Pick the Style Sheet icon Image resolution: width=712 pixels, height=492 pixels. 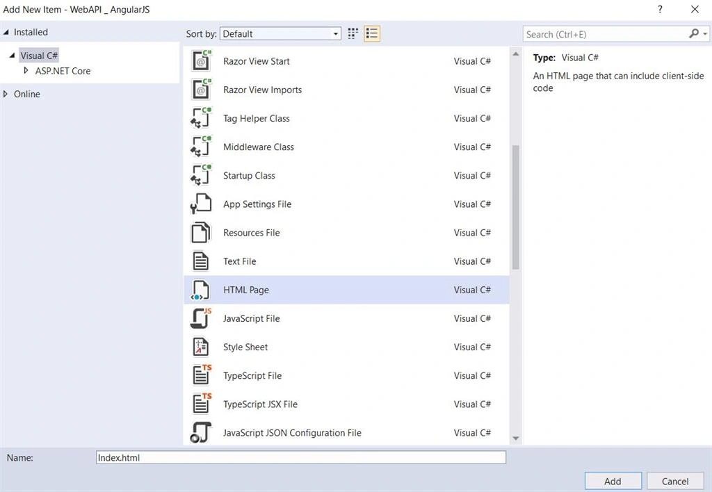pos(201,347)
